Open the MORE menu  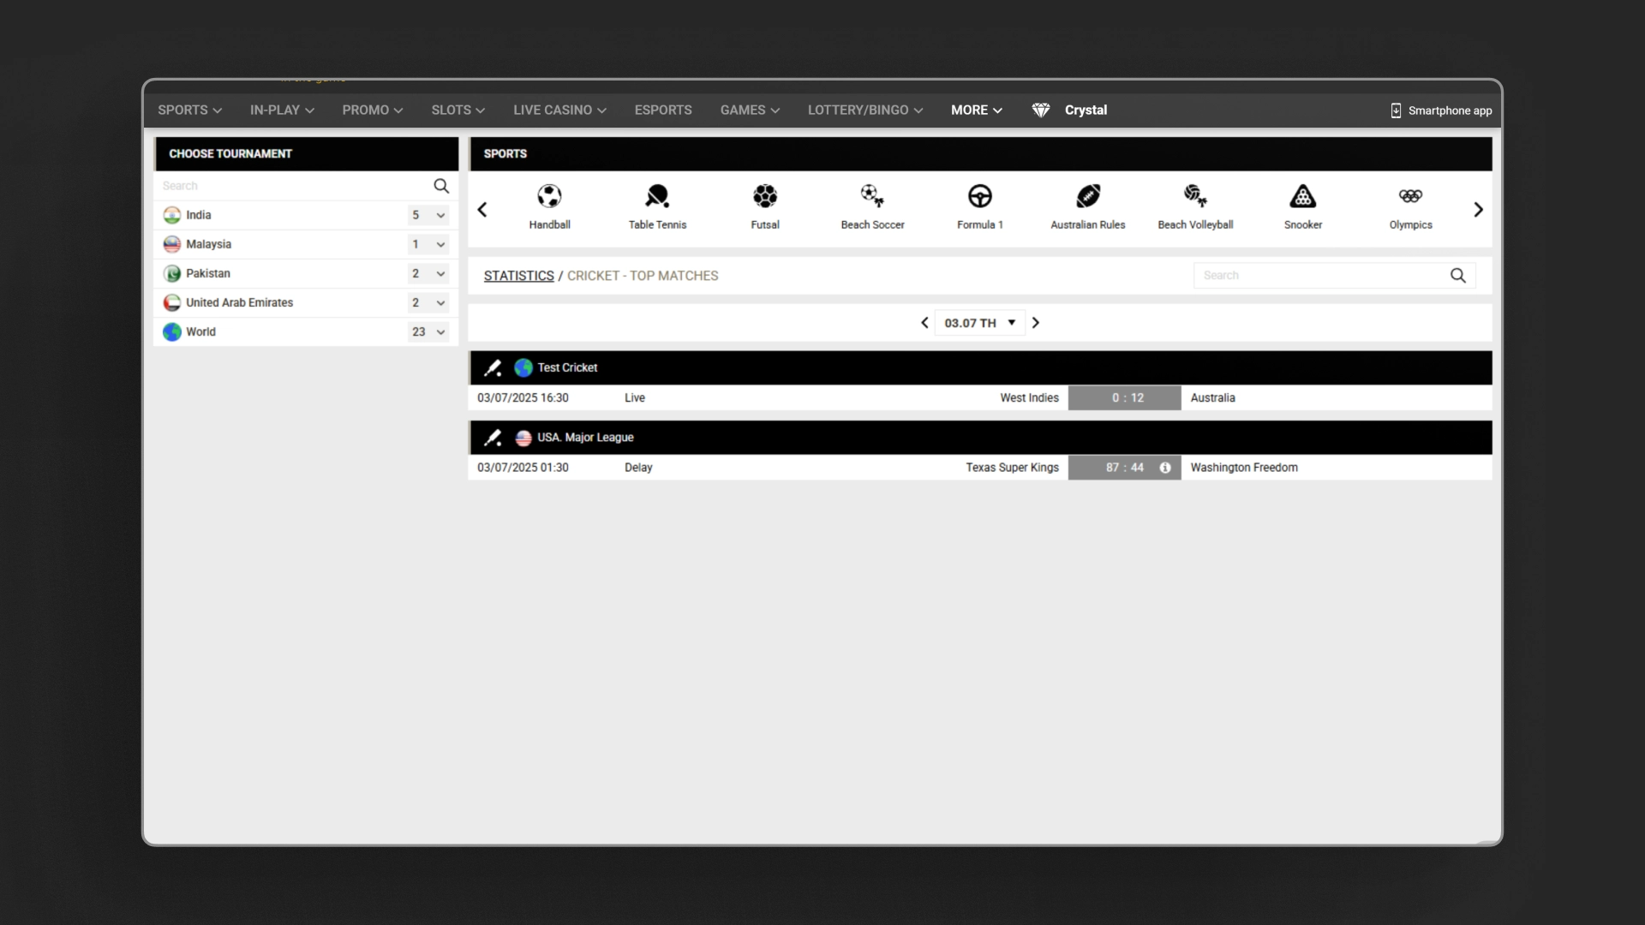(977, 110)
